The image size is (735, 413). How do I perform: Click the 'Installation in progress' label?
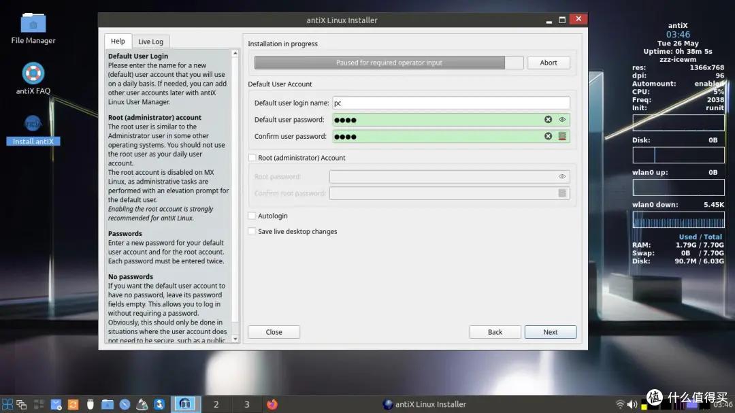tap(282, 44)
